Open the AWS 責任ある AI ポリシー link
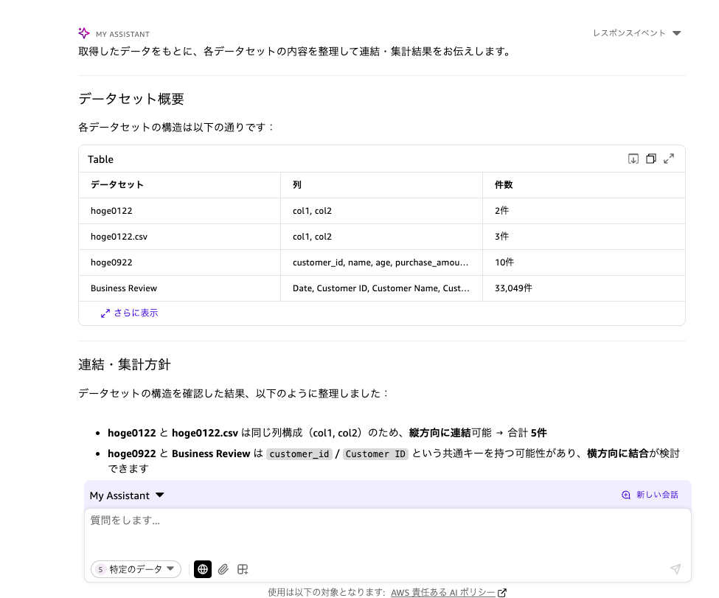Image resolution: width=719 pixels, height=598 pixels. 443,593
